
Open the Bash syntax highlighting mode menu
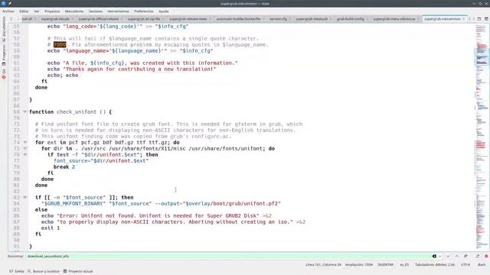click(482, 265)
